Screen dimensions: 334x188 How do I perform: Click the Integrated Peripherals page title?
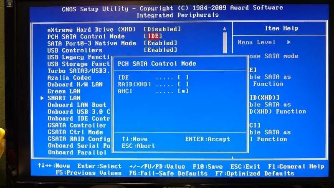(178, 15)
